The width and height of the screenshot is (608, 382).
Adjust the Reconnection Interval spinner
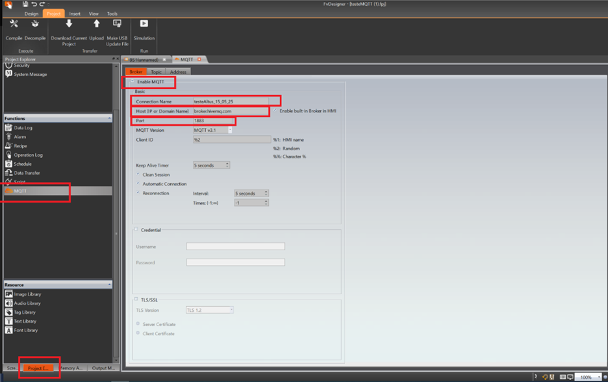tap(266, 193)
